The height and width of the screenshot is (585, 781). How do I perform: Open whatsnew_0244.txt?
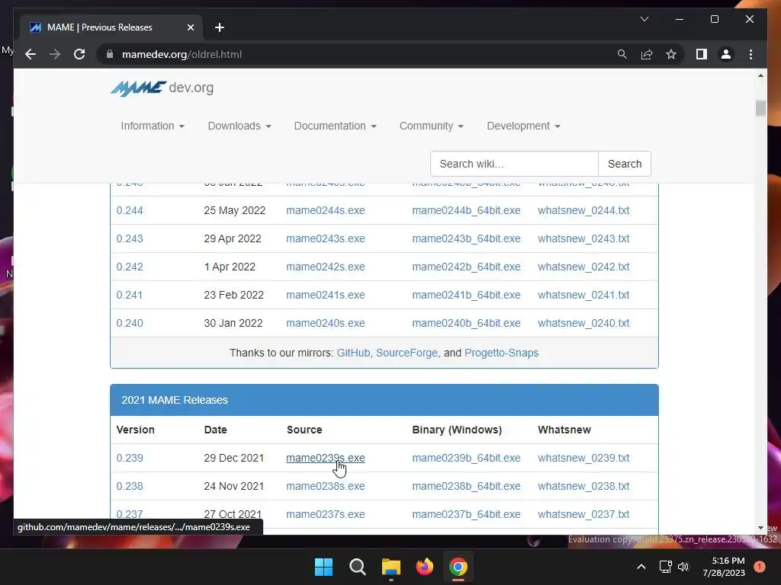pos(583,210)
